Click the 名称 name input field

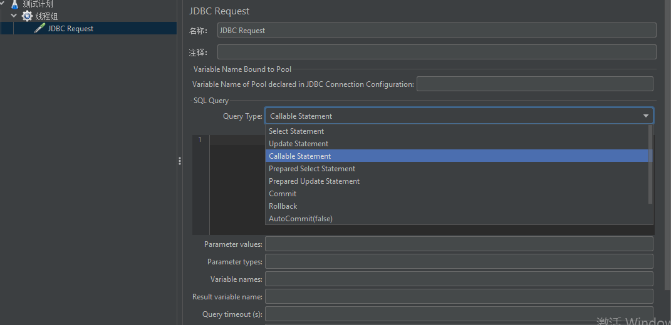click(x=437, y=31)
